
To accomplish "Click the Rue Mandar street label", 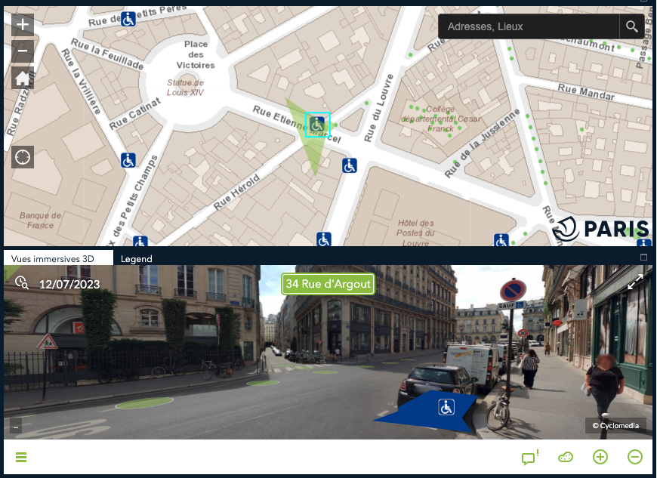I will pos(586,91).
